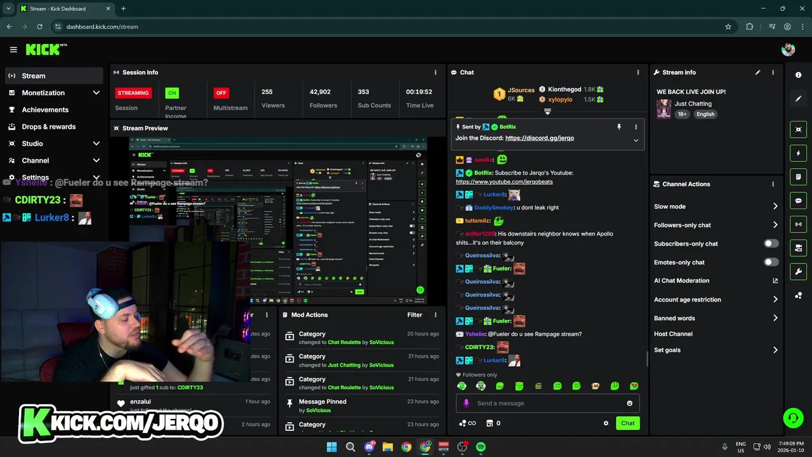Toggle the wrench widget in sidebar
Image resolution: width=812 pixels, height=457 pixels.
pyautogui.click(x=799, y=272)
